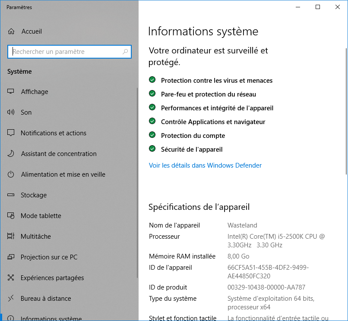
Task: Focus the Rechercher un paramètre field
Action: tap(69, 52)
